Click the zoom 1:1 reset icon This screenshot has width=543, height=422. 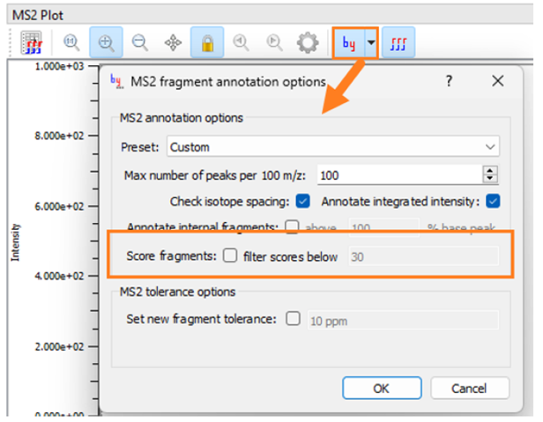click(72, 42)
